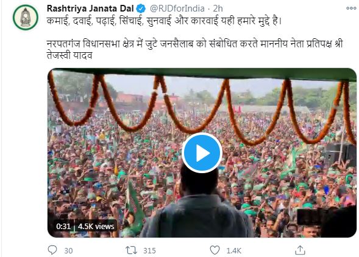Open the @RJDforIndia handle link
Viewport: 359px width, 257px height.
click(177, 9)
